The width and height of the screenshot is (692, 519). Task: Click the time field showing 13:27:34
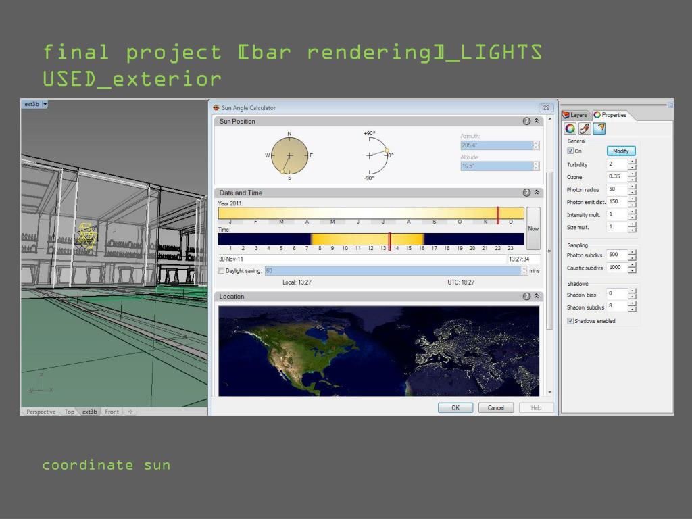pyautogui.click(x=524, y=259)
